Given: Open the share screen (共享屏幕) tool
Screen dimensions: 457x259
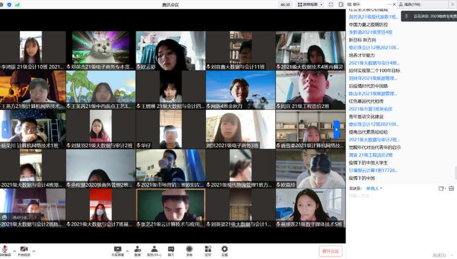Looking at the screenshot, I should (118, 250).
